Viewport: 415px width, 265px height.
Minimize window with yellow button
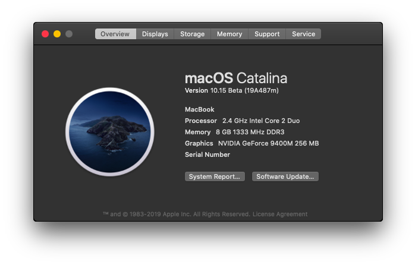pos(57,34)
